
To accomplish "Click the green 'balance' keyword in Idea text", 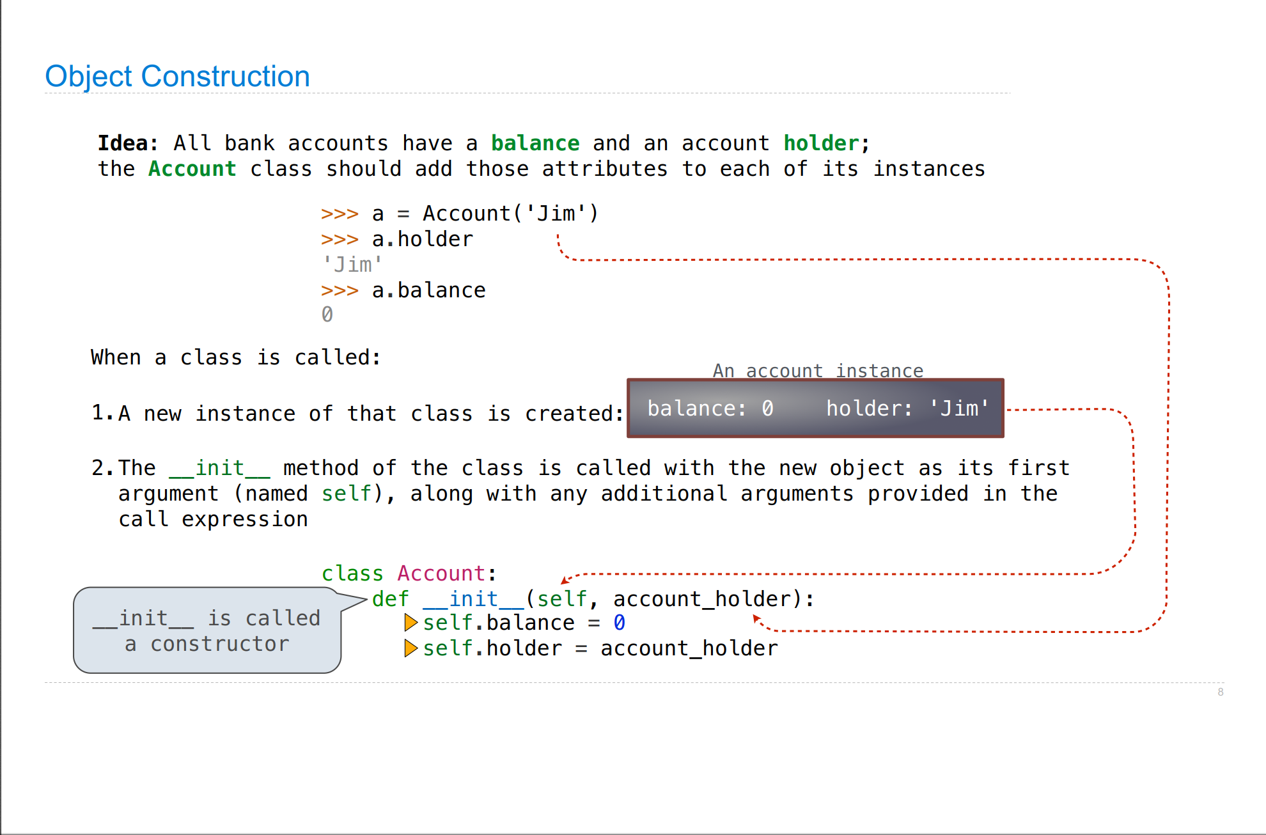I will [535, 143].
